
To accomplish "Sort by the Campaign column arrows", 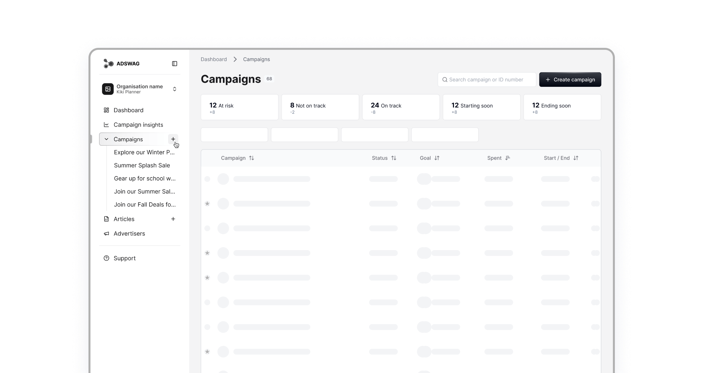I will [251, 158].
